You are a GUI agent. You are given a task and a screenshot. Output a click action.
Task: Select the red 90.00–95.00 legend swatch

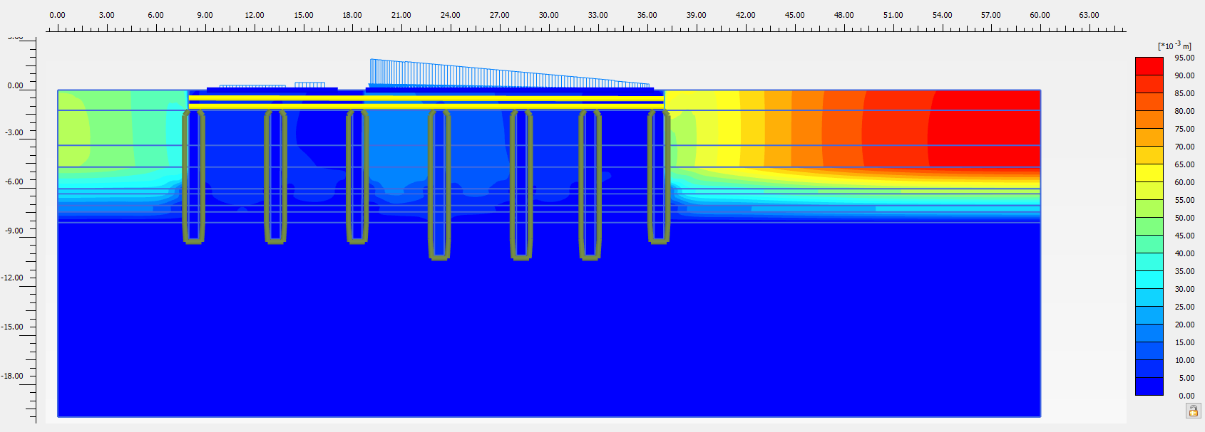click(1149, 66)
